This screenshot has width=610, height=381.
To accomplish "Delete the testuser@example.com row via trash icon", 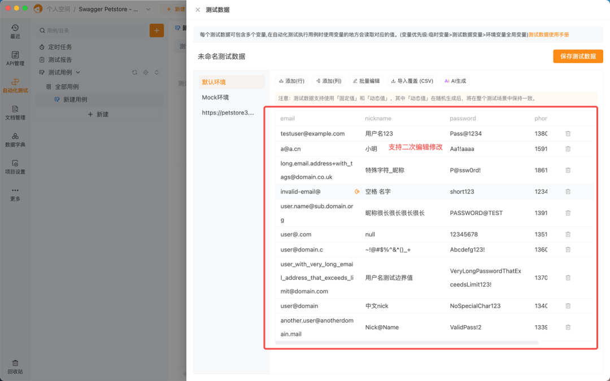I will [568, 133].
